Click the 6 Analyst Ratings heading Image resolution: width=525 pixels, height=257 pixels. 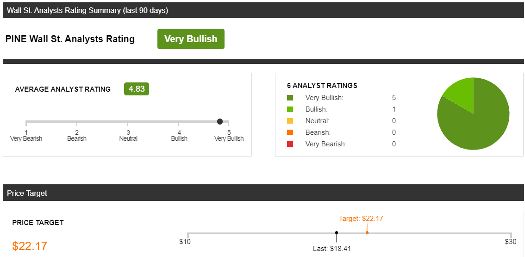coord(322,86)
